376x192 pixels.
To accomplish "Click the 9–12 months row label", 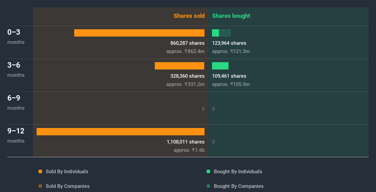I will pos(16,135).
